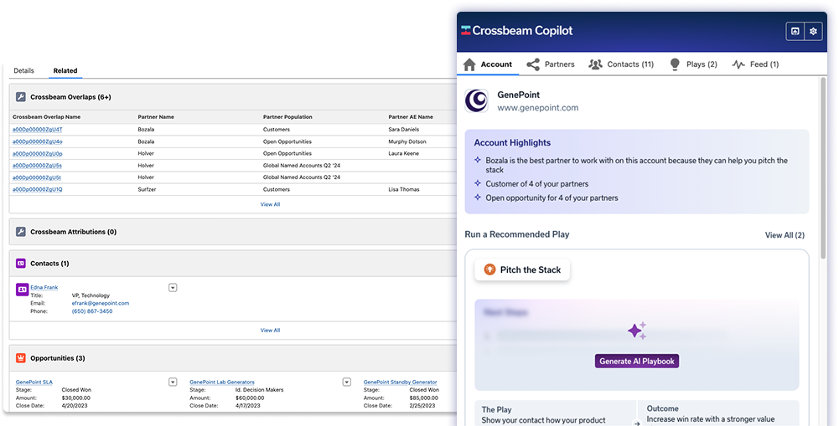The height and width of the screenshot is (426, 839).
Task: Click the Pitch the Stack play button
Action: point(522,270)
